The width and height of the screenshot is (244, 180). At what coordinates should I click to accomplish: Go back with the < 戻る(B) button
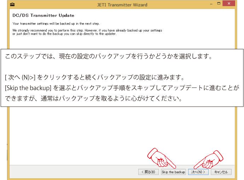tap(149, 172)
